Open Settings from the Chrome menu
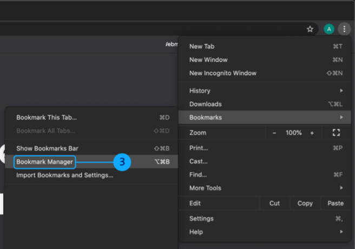 coord(201,219)
